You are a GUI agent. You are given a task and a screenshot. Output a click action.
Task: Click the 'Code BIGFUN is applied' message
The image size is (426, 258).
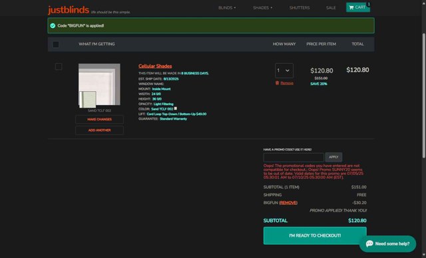point(81,26)
